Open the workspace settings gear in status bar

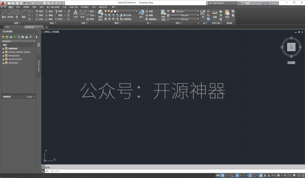tap(278, 175)
